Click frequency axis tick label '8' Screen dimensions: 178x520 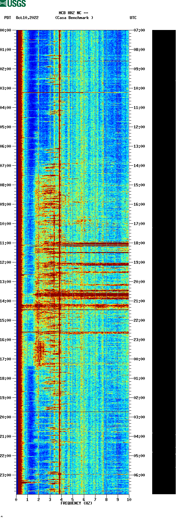pos(106,500)
